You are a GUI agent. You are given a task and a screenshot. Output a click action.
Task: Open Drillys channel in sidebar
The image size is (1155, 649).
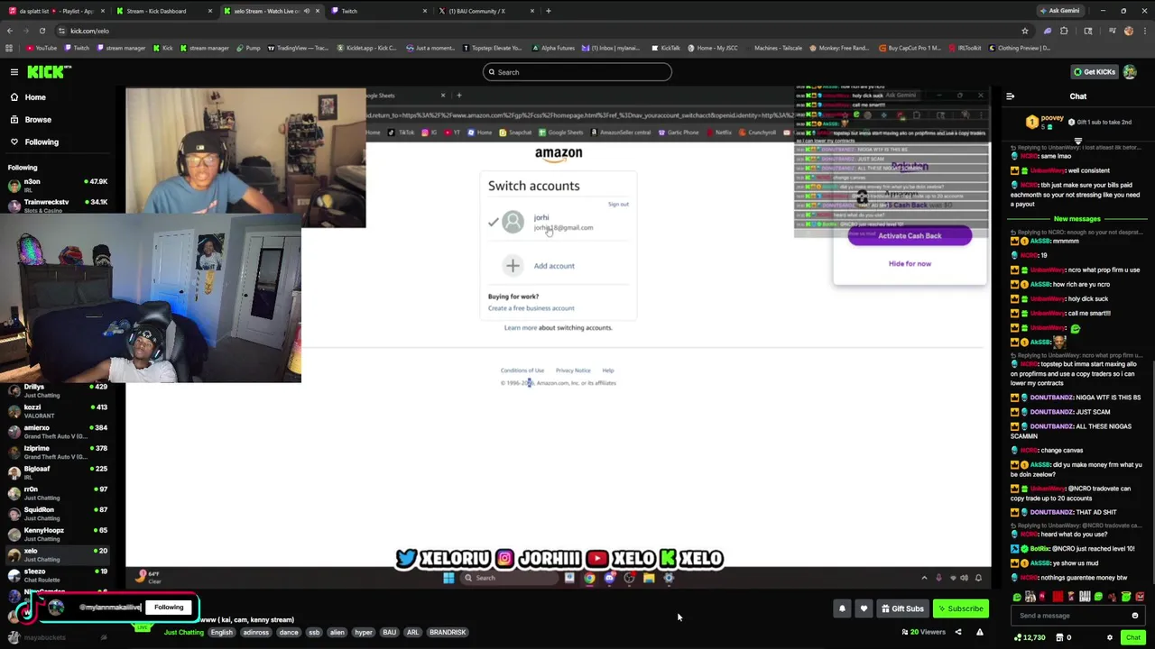click(57, 390)
